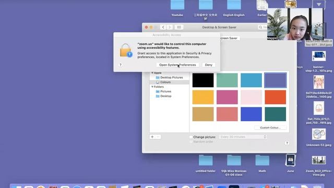Choose the salmon colour swatch

tap(227, 114)
